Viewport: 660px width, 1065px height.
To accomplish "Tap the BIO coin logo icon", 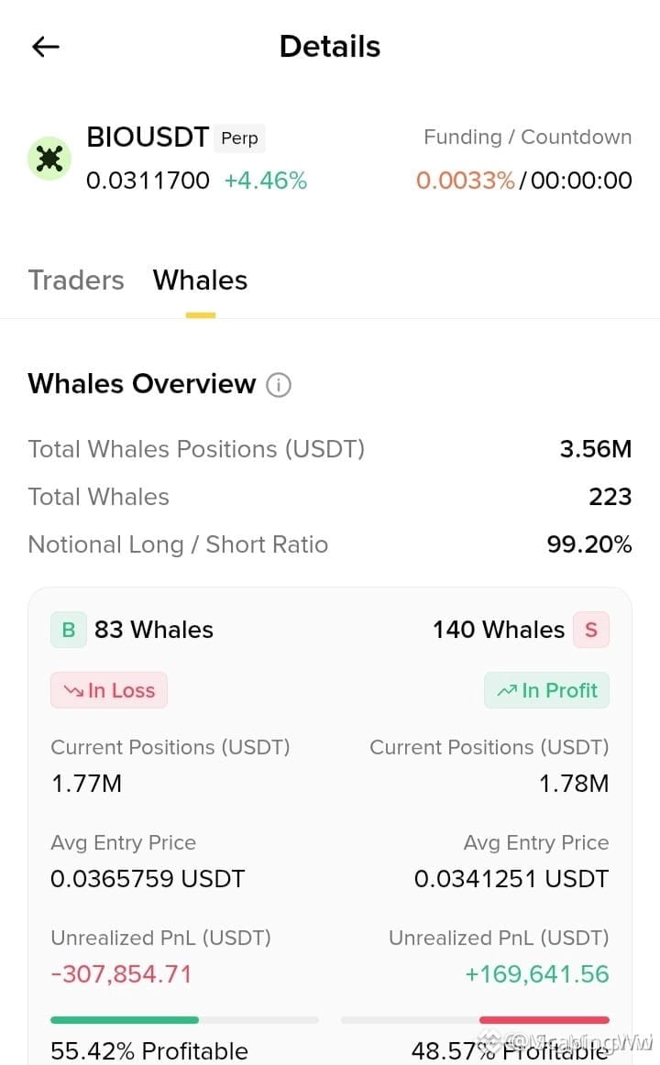I will point(49,159).
